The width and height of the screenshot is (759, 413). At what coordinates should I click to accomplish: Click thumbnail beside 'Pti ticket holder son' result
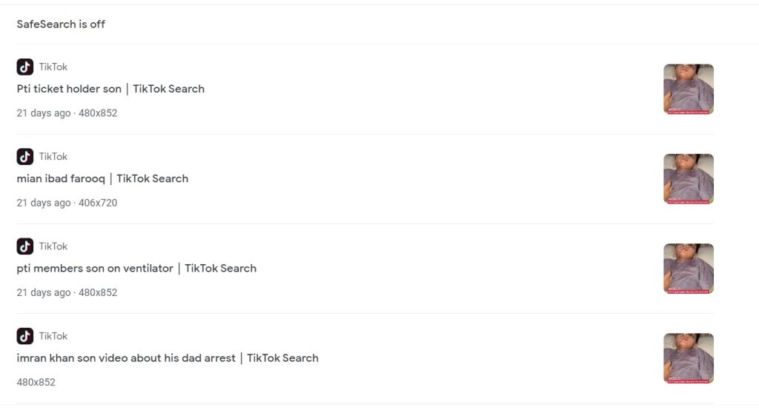pyautogui.click(x=688, y=89)
